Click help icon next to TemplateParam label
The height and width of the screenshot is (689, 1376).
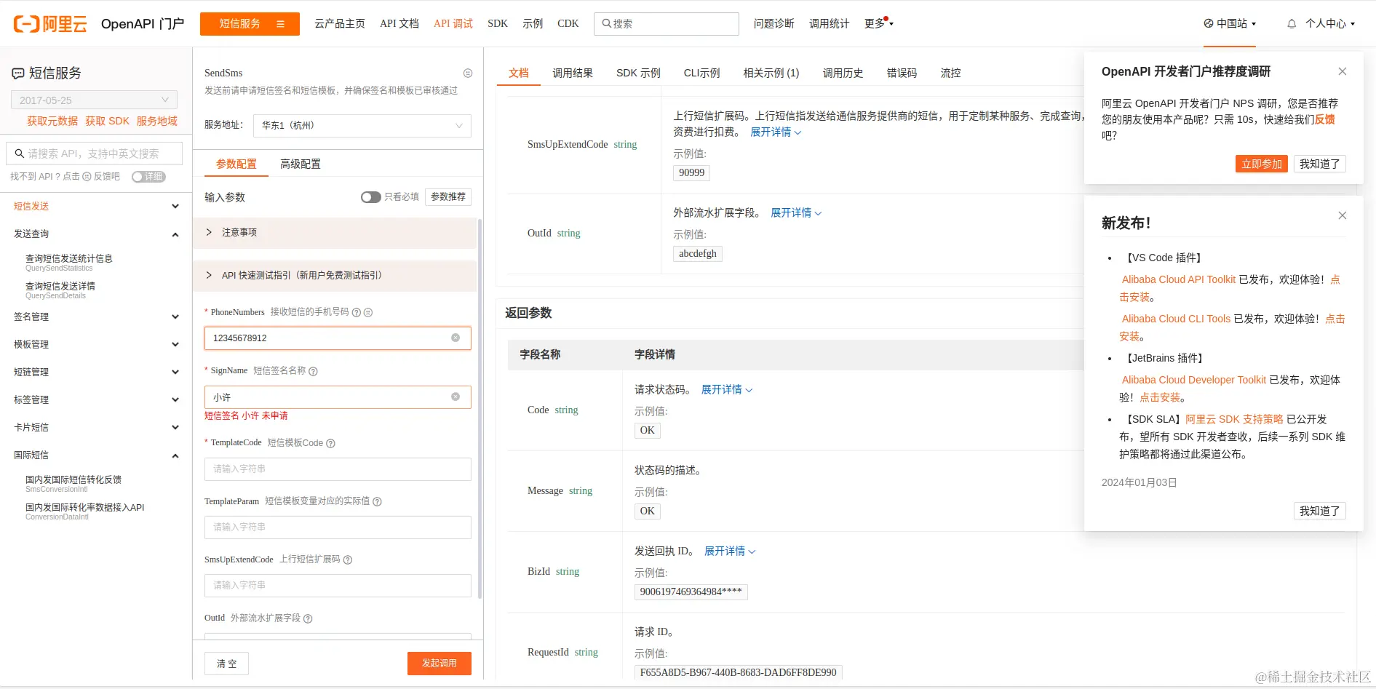point(377,501)
